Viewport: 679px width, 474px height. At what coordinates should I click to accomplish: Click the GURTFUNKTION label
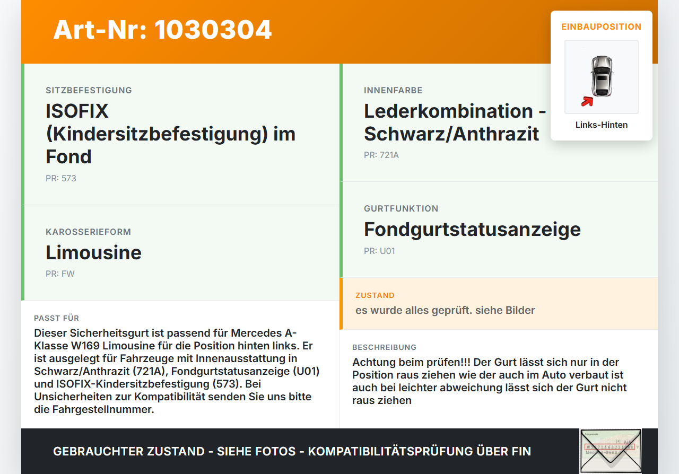pyautogui.click(x=401, y=208)
